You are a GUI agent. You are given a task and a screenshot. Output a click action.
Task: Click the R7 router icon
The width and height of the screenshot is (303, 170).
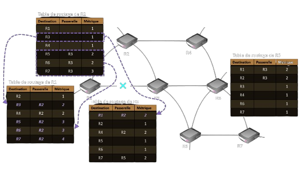point(249,135)
